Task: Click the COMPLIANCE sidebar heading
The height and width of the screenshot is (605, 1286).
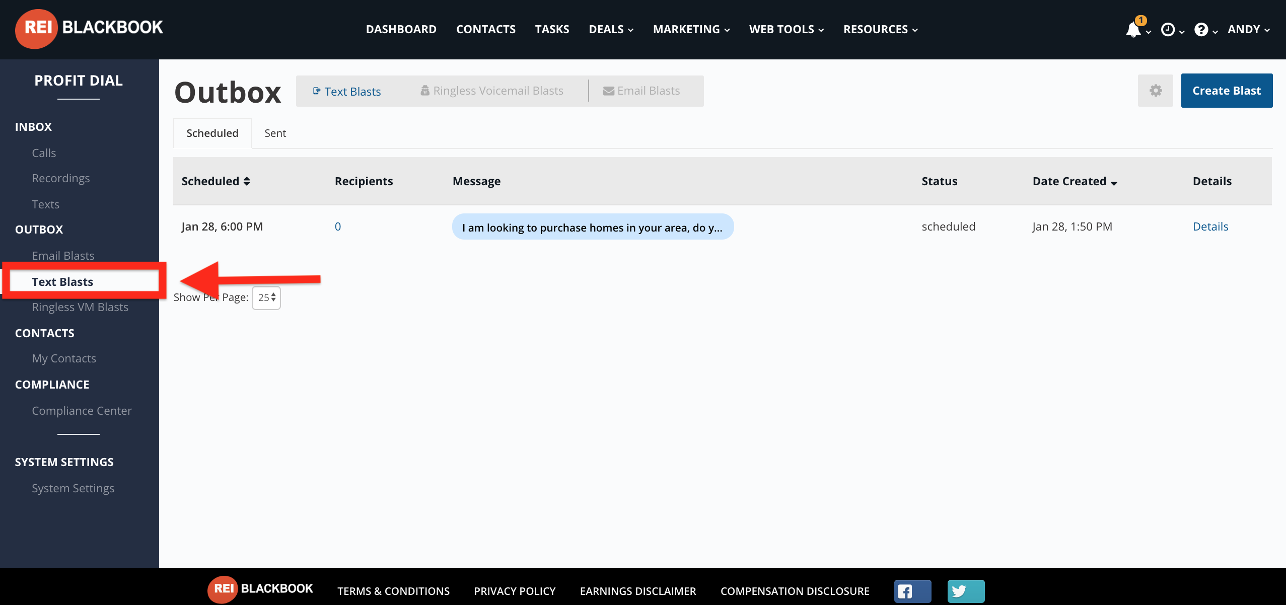Action: pyautogui.click(x=52, y=385)
